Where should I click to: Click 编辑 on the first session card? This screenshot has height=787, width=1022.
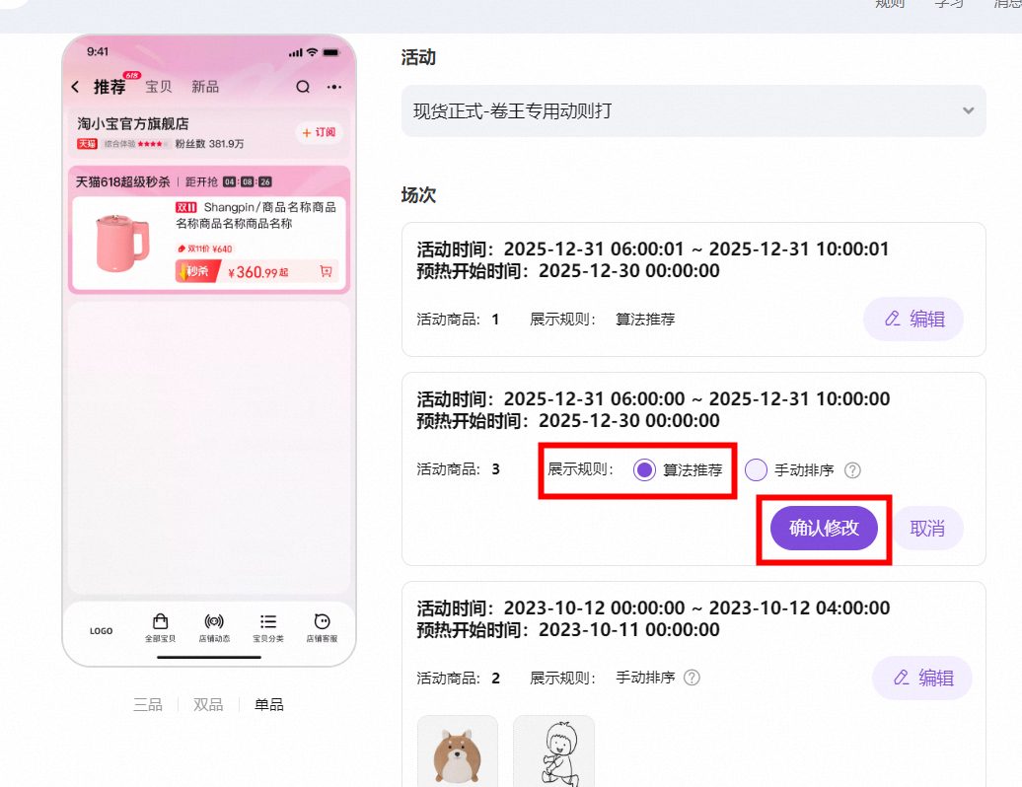(913, 319)
